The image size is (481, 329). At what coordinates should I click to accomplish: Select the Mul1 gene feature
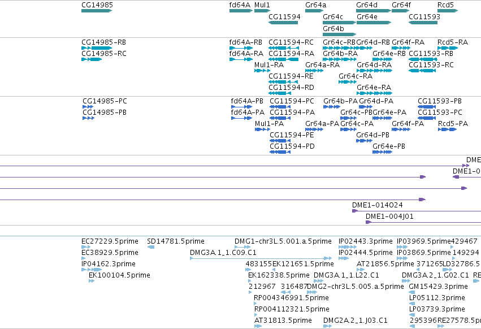pos(262,11)
